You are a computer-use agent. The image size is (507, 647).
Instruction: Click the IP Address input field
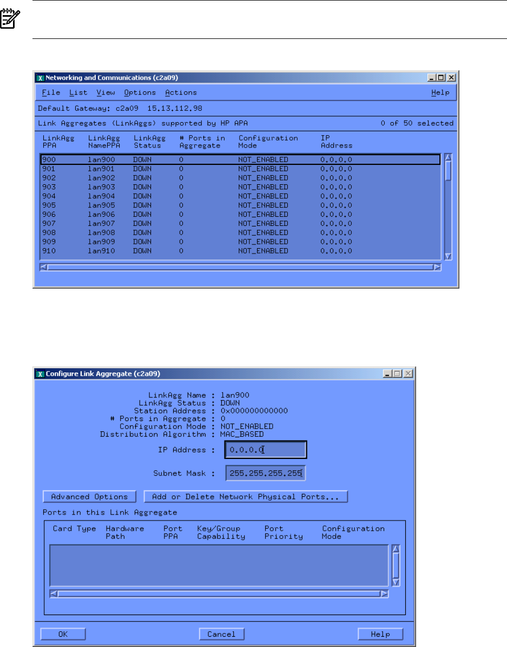tap(266, 450)
